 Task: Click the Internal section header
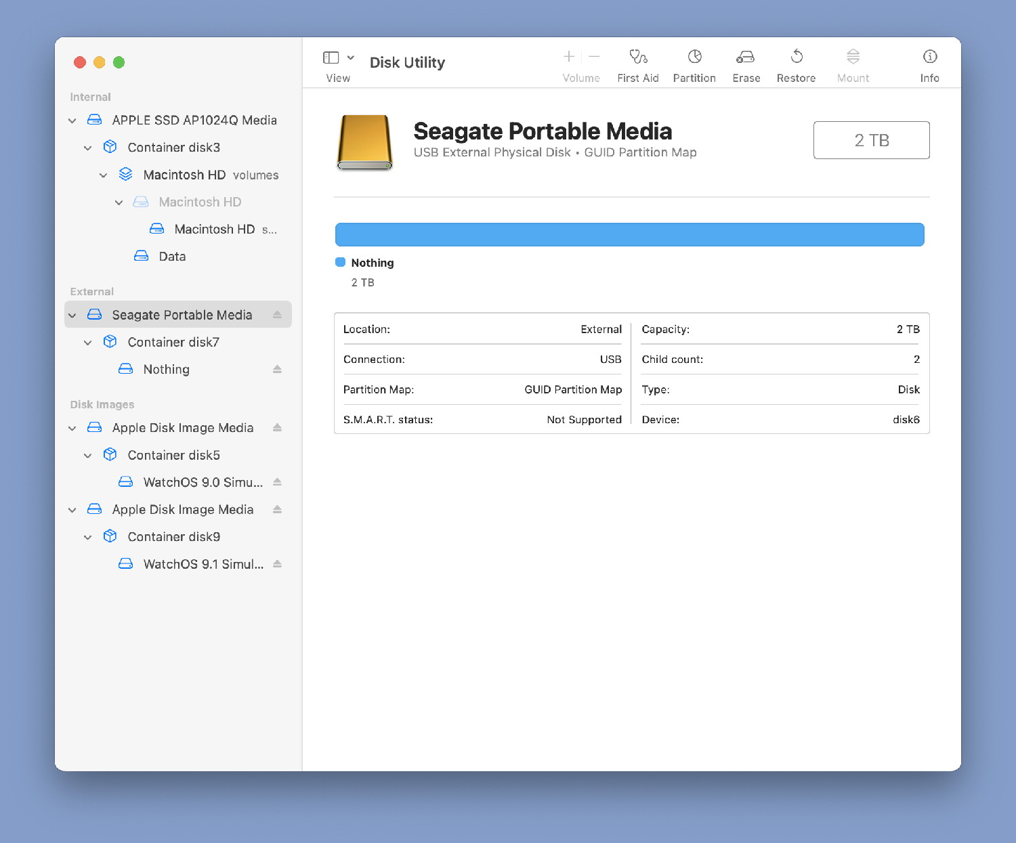pyautogui.click(x=91, y=98)
